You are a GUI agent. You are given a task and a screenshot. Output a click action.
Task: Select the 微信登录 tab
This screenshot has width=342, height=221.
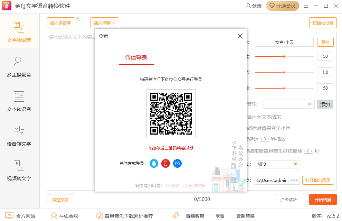[x=136, y=58]
